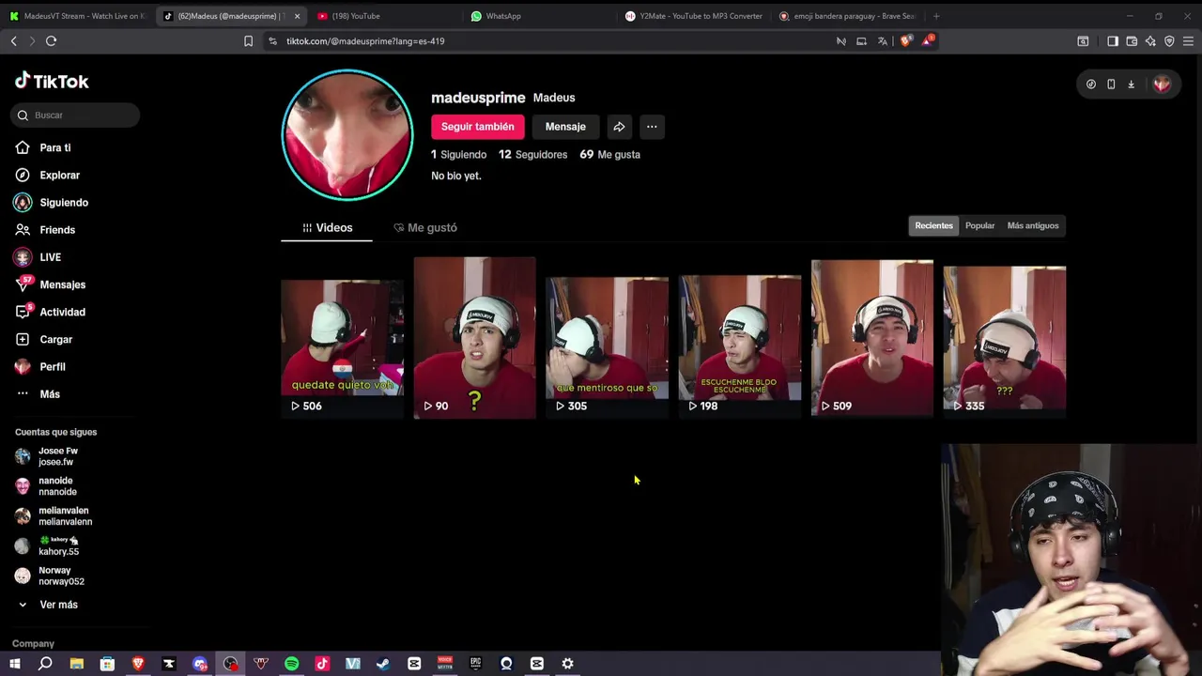Image resolution: width=1202 pixels, height=676 pixels.
Task: Click the TikTok logo
Action: (52, 82)
